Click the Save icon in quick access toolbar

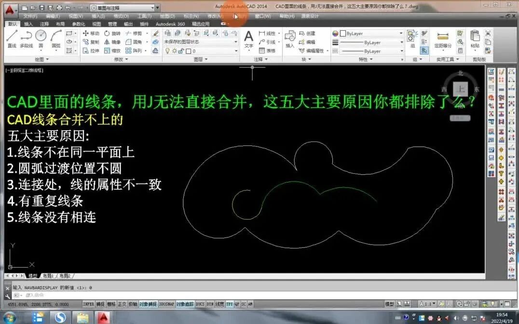point(41,7)
